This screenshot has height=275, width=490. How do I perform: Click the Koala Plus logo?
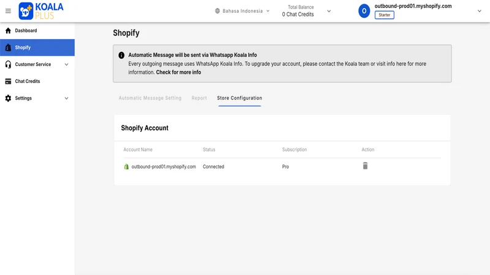point(41,11)
